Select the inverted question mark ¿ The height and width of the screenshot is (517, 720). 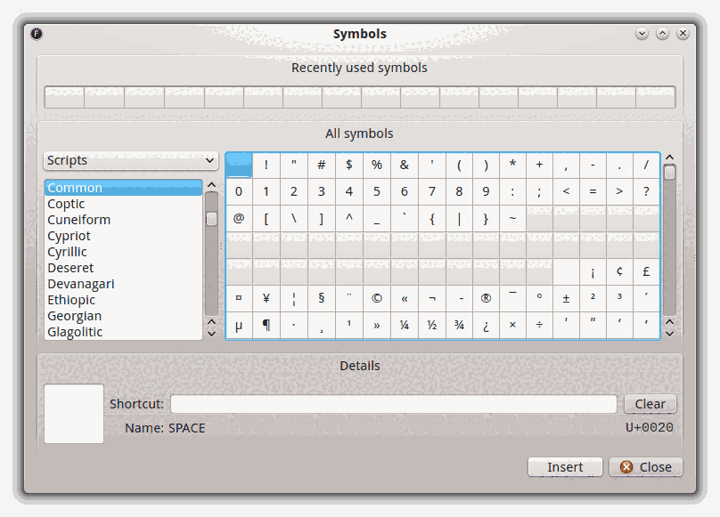click(486, 325)
